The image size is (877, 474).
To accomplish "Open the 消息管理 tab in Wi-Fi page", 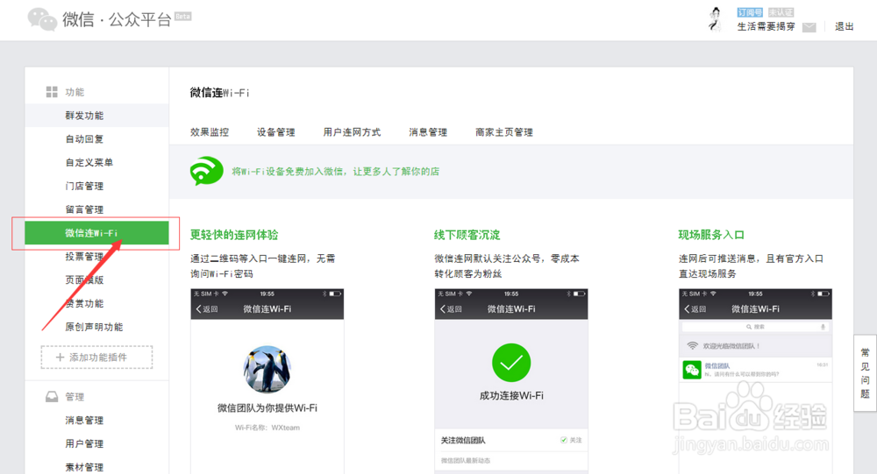I will click(428, 132).
